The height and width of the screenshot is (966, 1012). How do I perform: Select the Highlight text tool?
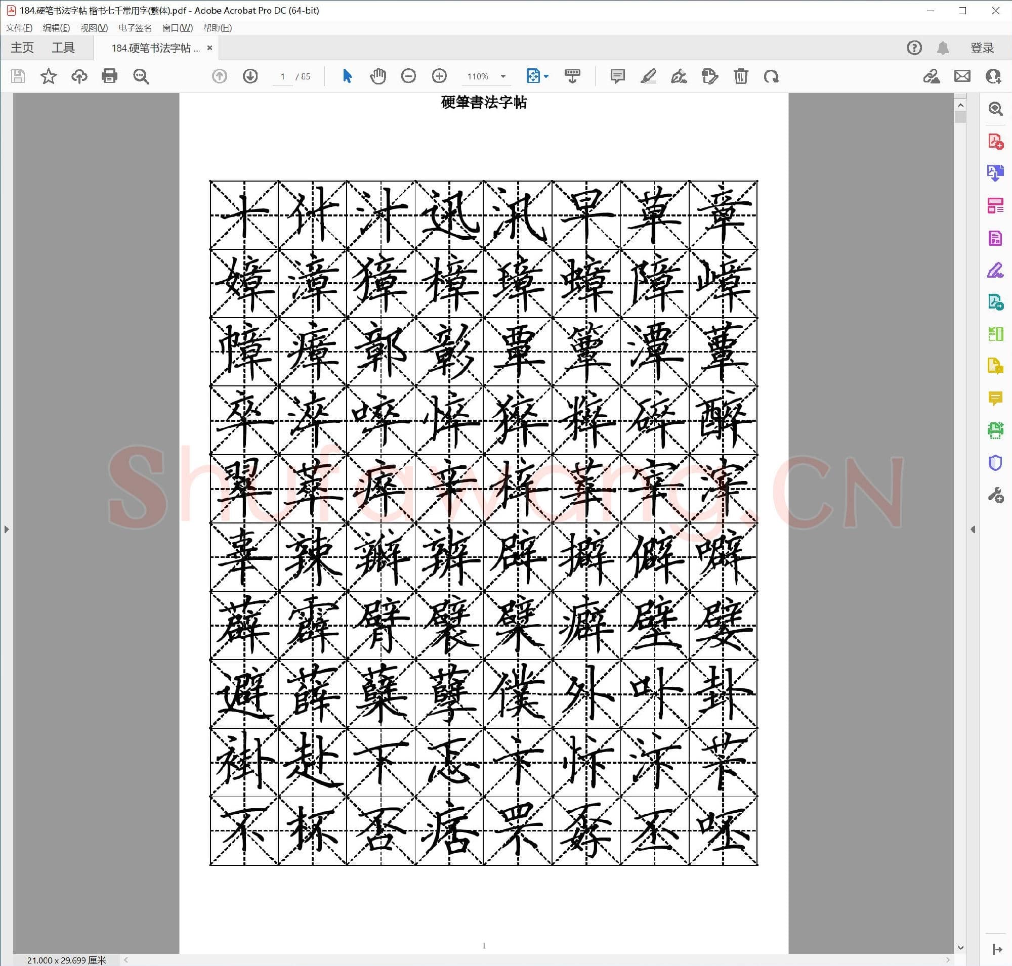tap(648, 76)
